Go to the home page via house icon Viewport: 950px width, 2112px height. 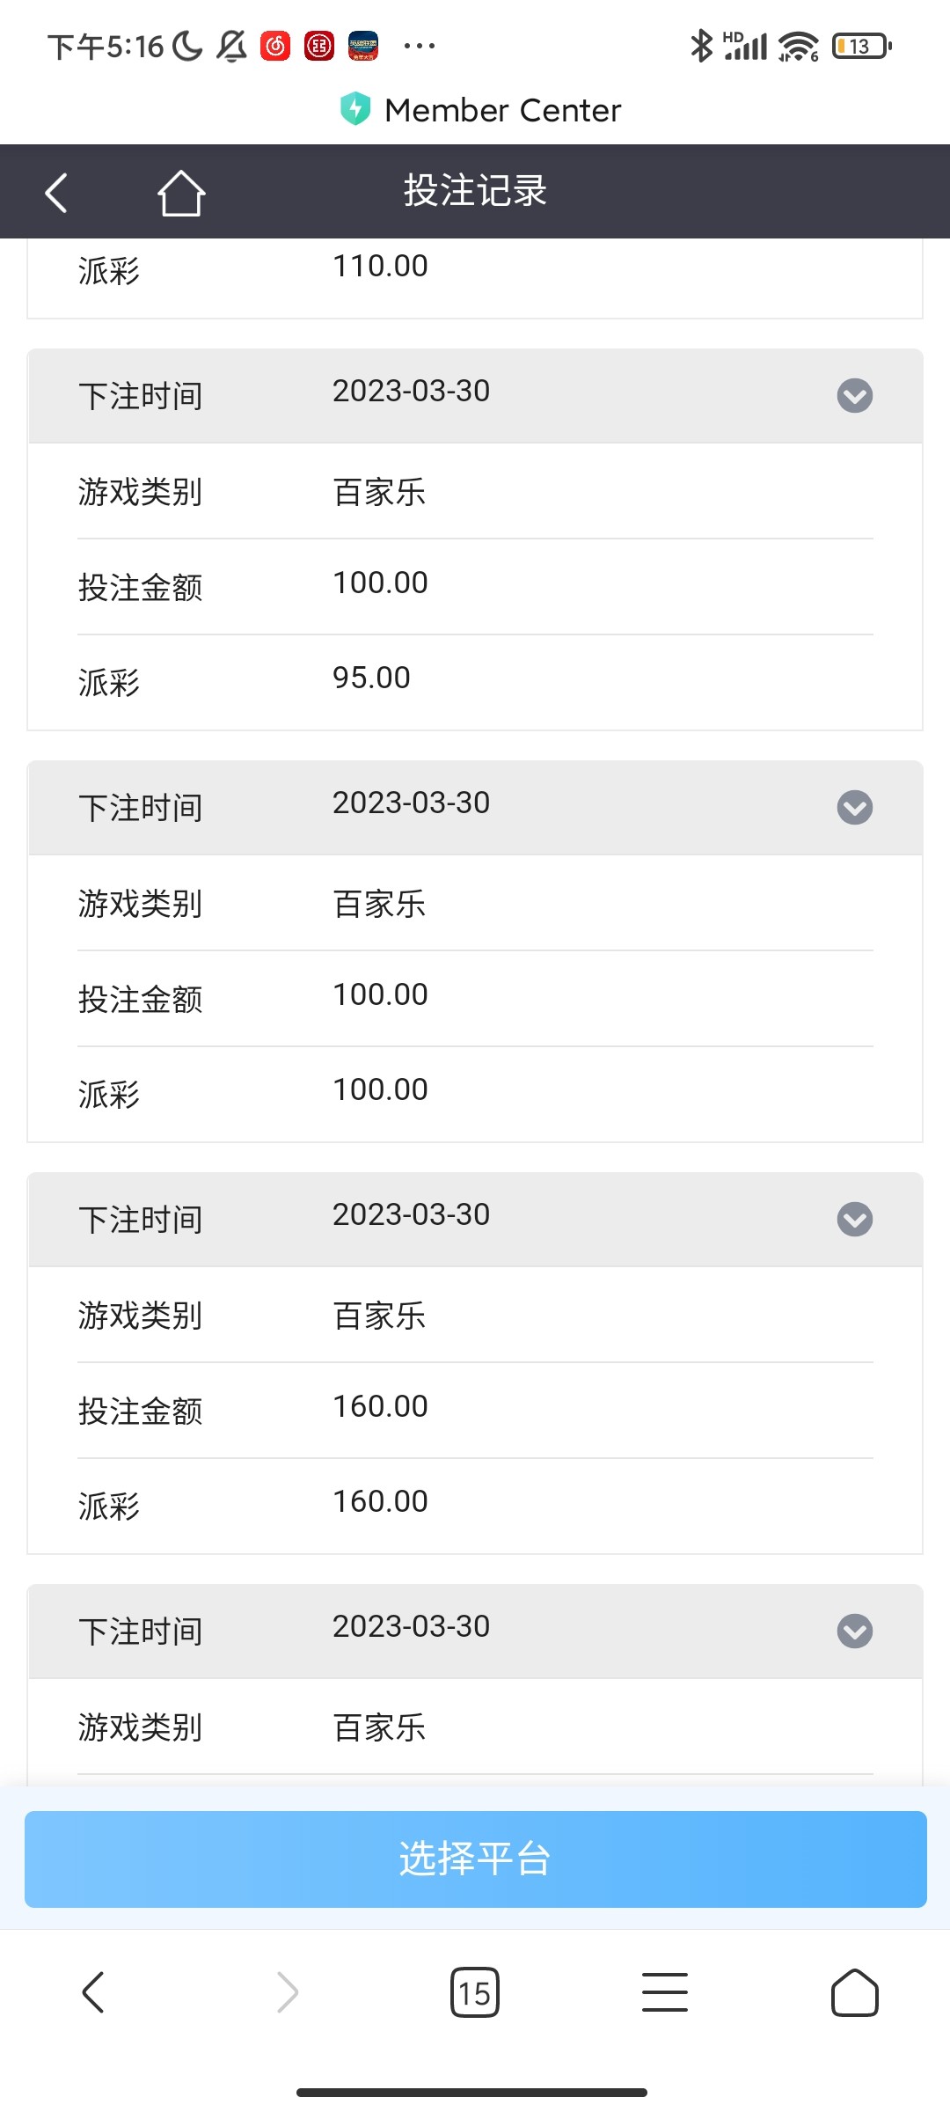tap(181, 193)
